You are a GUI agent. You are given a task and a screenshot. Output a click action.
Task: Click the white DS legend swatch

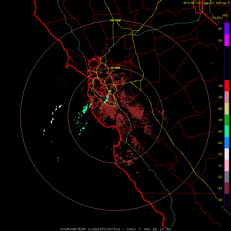[227, 154]
